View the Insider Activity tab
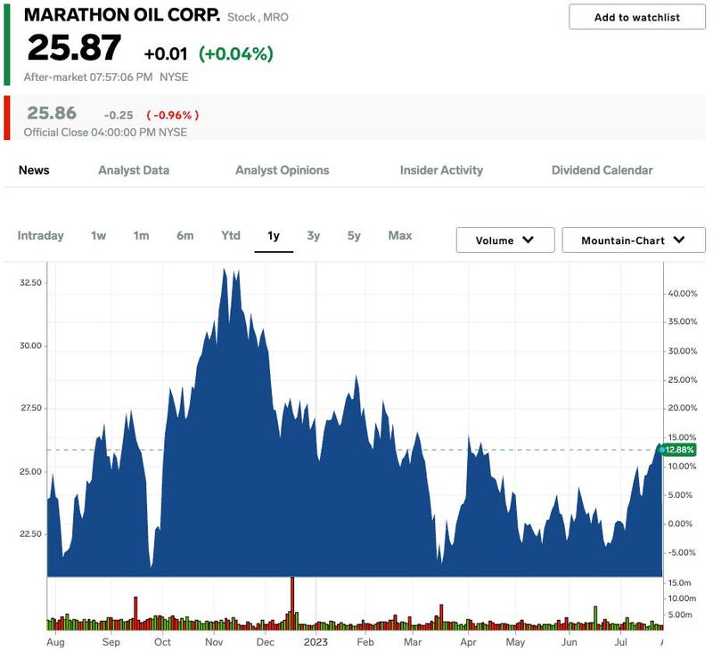 441,170
